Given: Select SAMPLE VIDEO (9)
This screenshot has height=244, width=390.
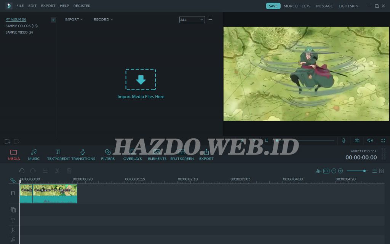Looking at the screenshot, I should point(19,32).
